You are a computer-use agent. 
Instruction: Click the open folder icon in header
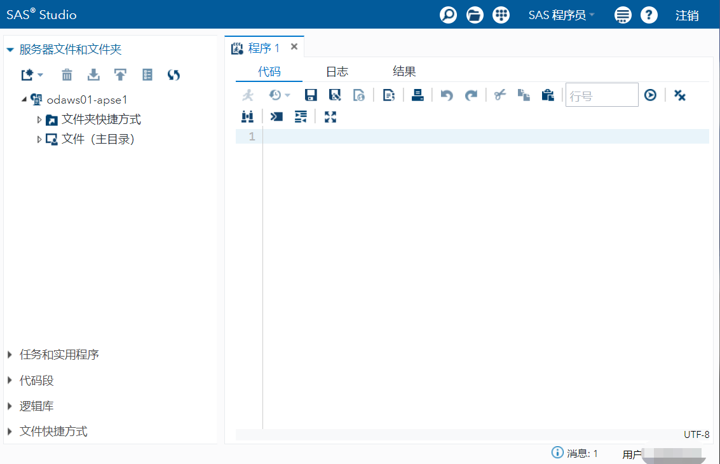click(x=475, y=15)
